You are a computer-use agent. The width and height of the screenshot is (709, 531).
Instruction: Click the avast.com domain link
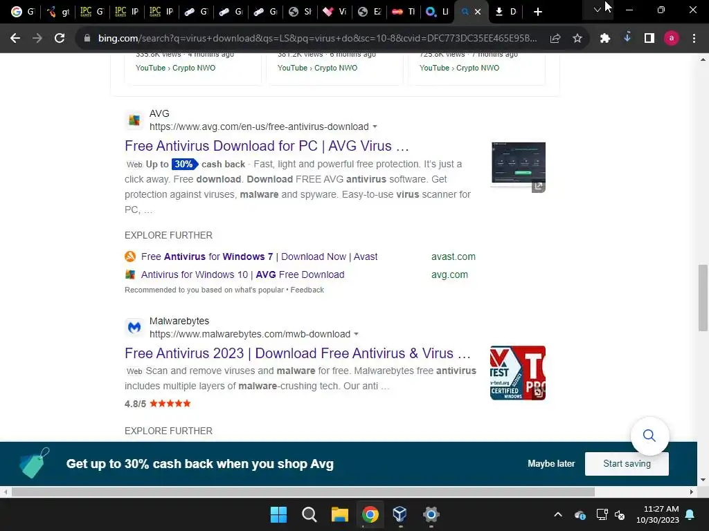point(453,257)
